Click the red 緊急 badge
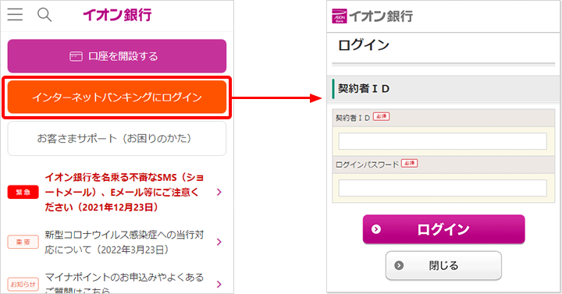 tap(23, 193)
